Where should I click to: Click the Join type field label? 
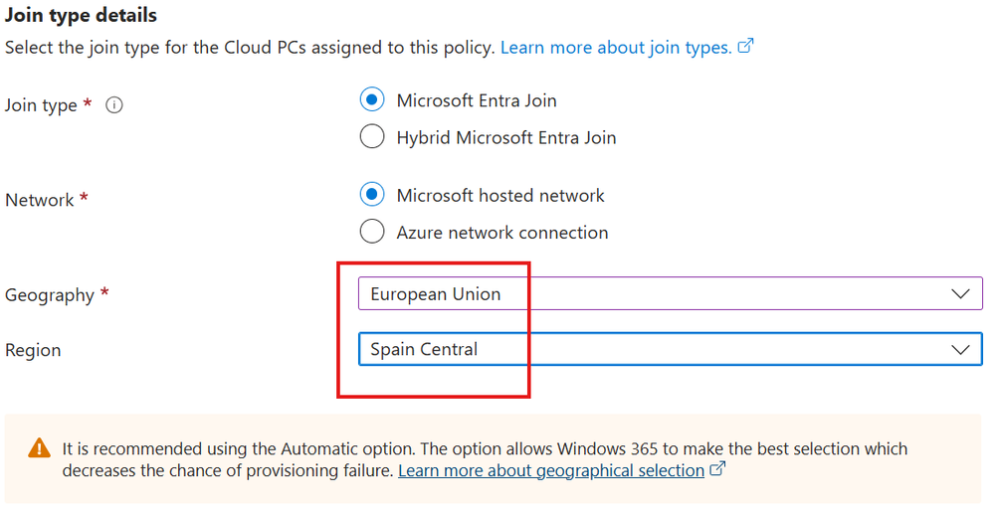point(41,105)
